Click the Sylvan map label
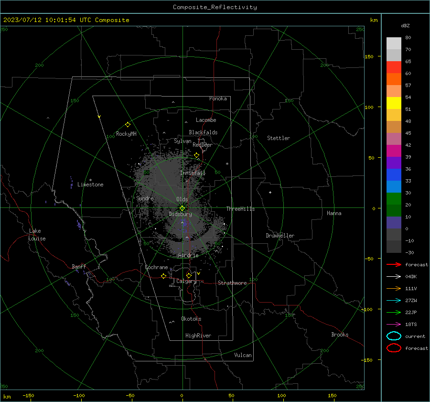This screenshot has width=430, height=402. 183,141
